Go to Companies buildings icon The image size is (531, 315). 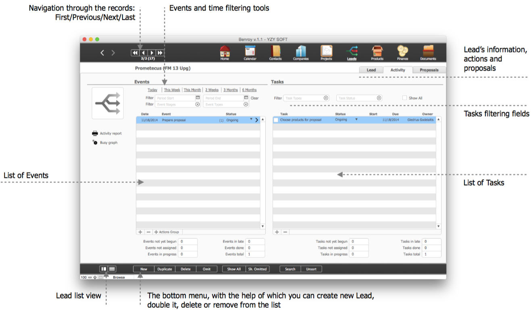click(x=301, y=51)
